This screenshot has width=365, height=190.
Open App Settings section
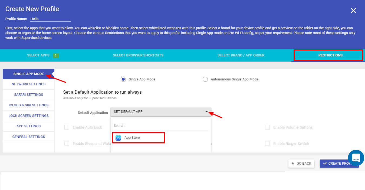[28, 126]
